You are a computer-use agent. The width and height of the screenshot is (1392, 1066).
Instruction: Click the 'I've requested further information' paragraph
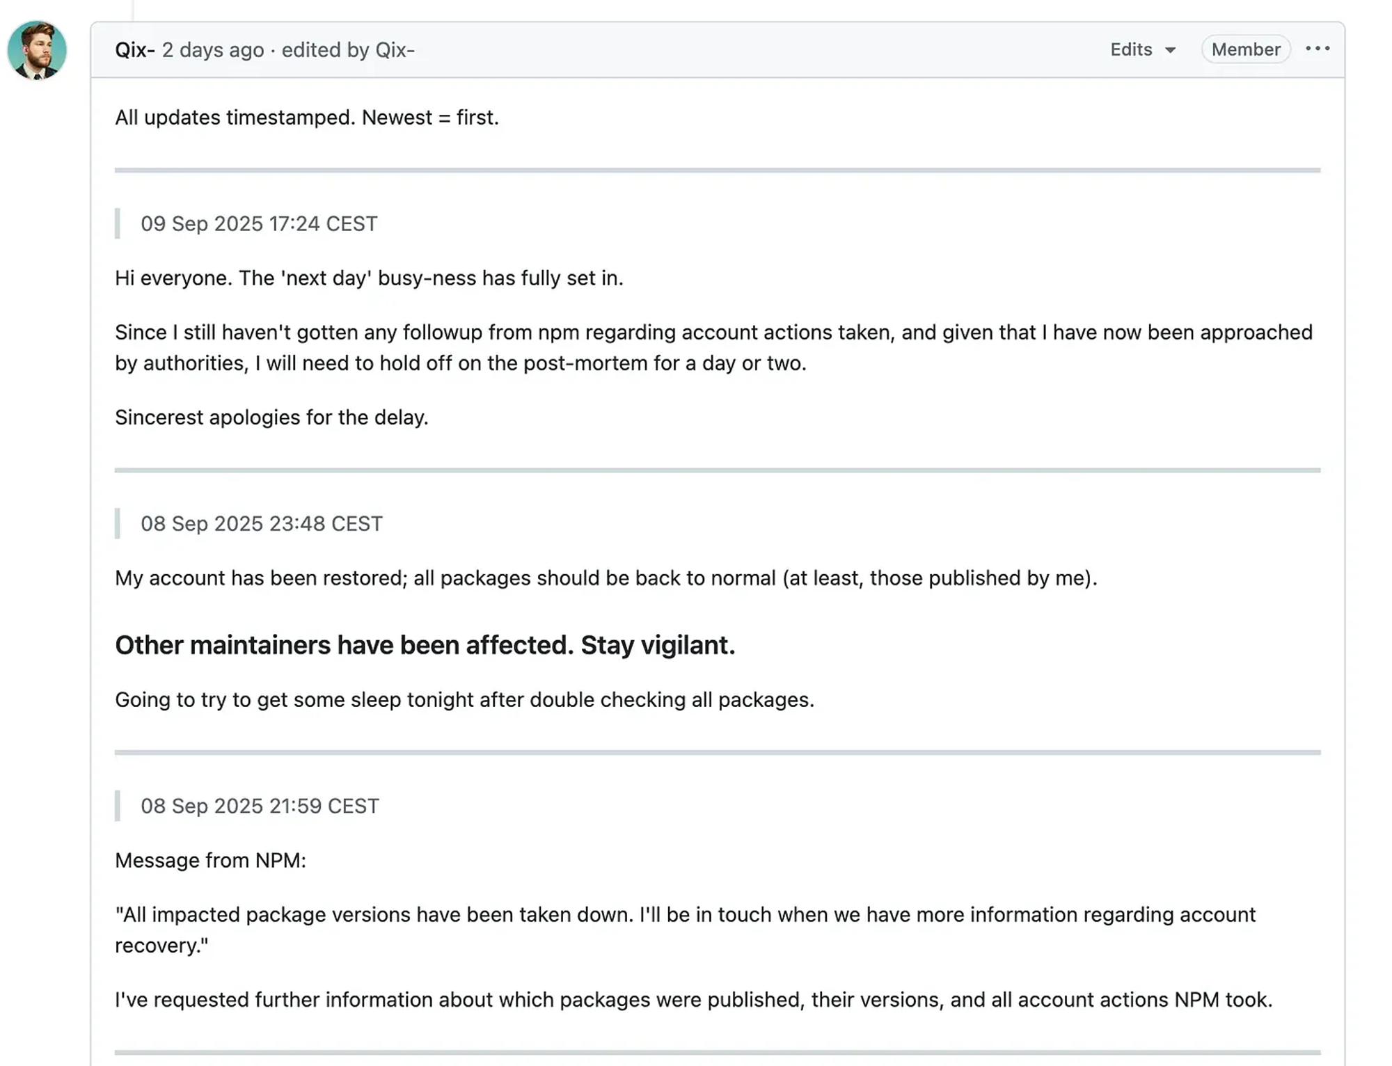pos(693,1000)
